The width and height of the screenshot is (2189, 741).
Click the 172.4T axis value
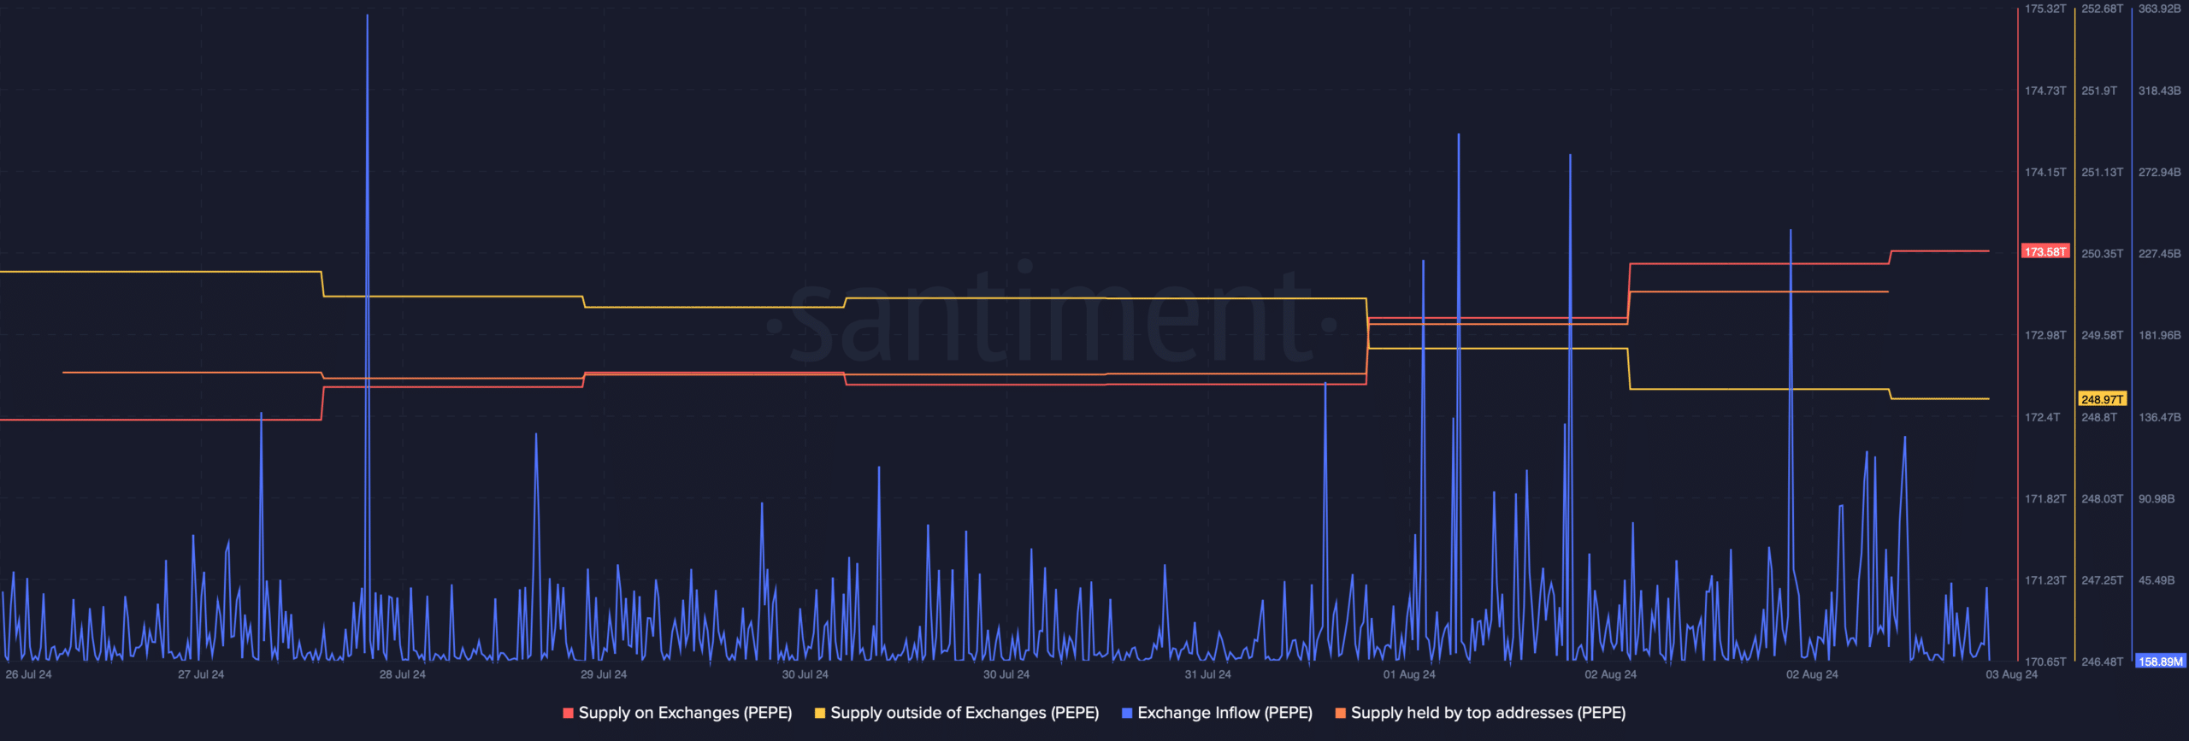coord(2042,417)
